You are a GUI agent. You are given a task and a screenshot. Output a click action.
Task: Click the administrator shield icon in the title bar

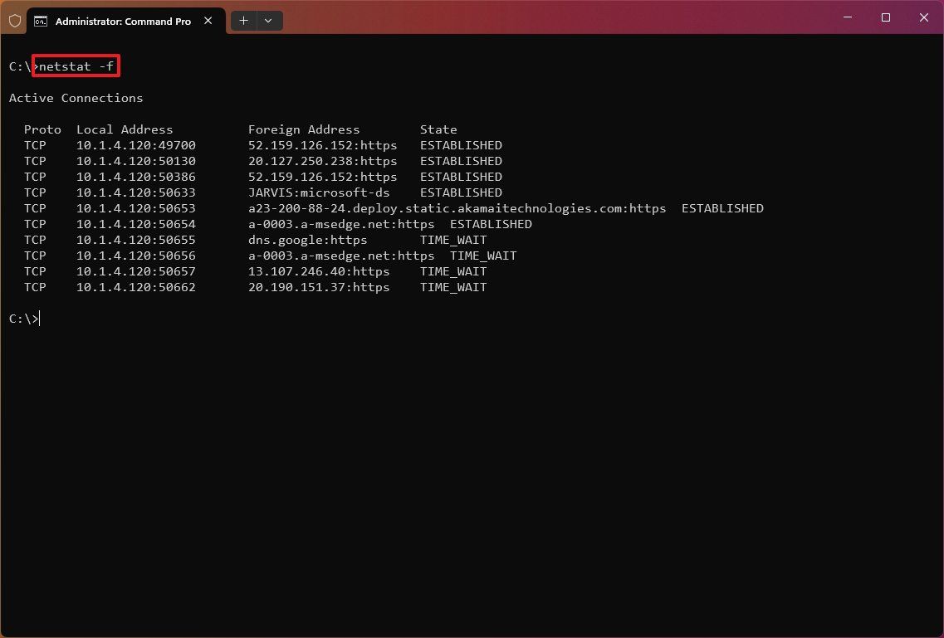(15, 20)
